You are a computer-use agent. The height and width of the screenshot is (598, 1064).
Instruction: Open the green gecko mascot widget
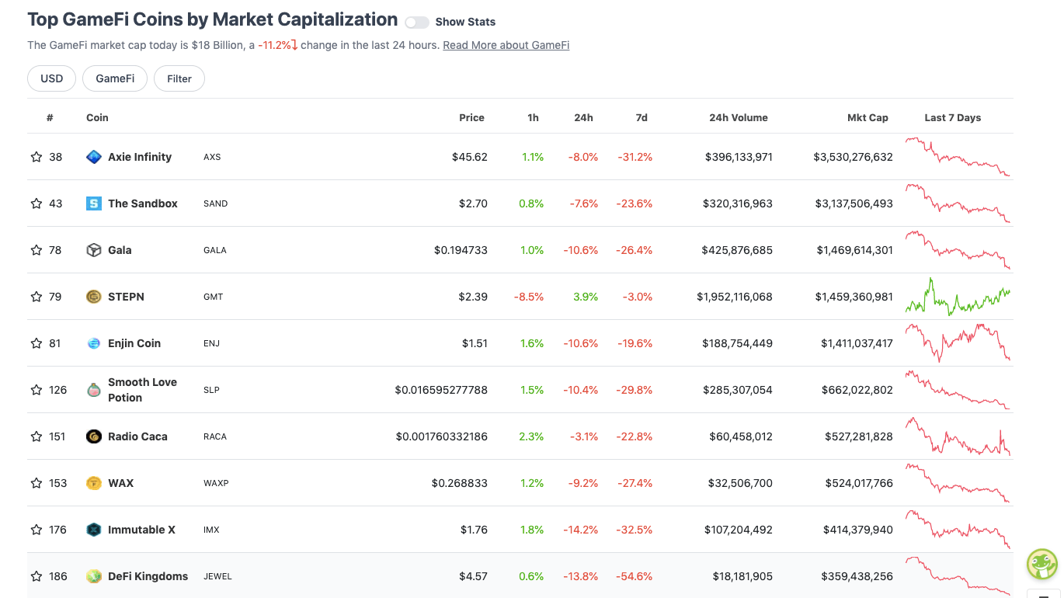[x=1042, y=564]
